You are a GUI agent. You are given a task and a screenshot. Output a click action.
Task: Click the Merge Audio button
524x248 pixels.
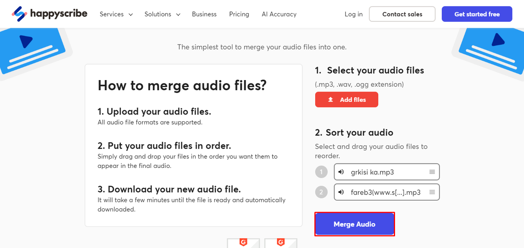[x=355, y=224]
